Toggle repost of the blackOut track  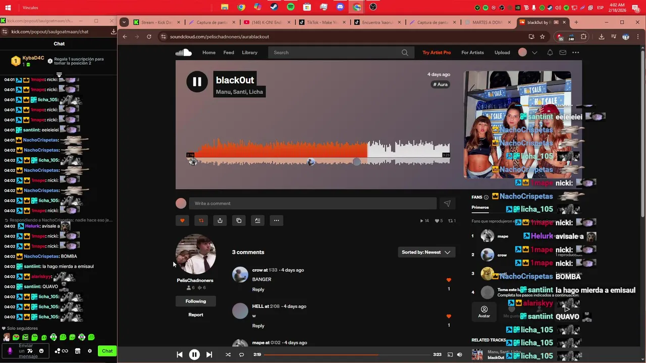click(201, 220)
